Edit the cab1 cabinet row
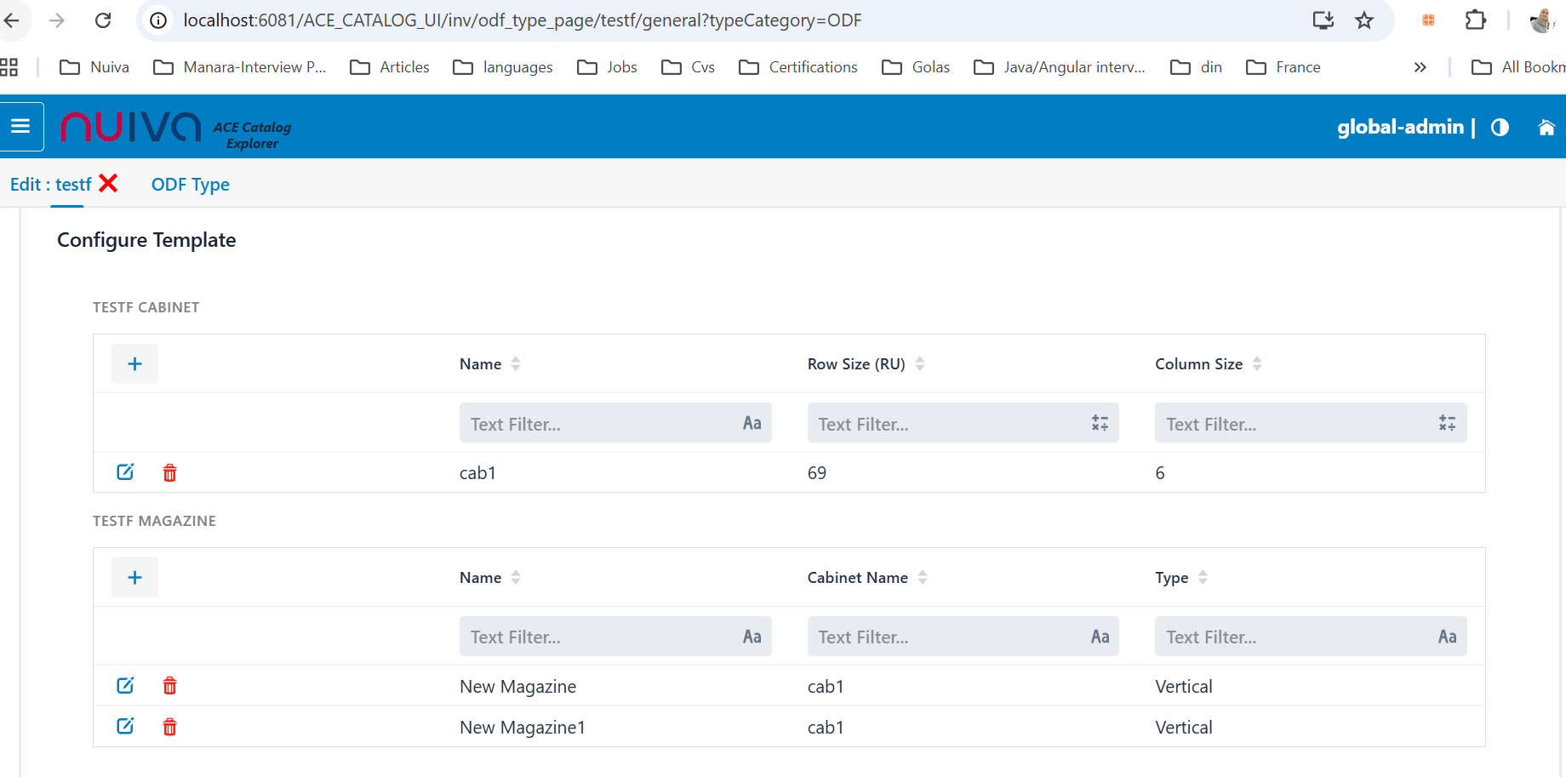 coord(125,472)
